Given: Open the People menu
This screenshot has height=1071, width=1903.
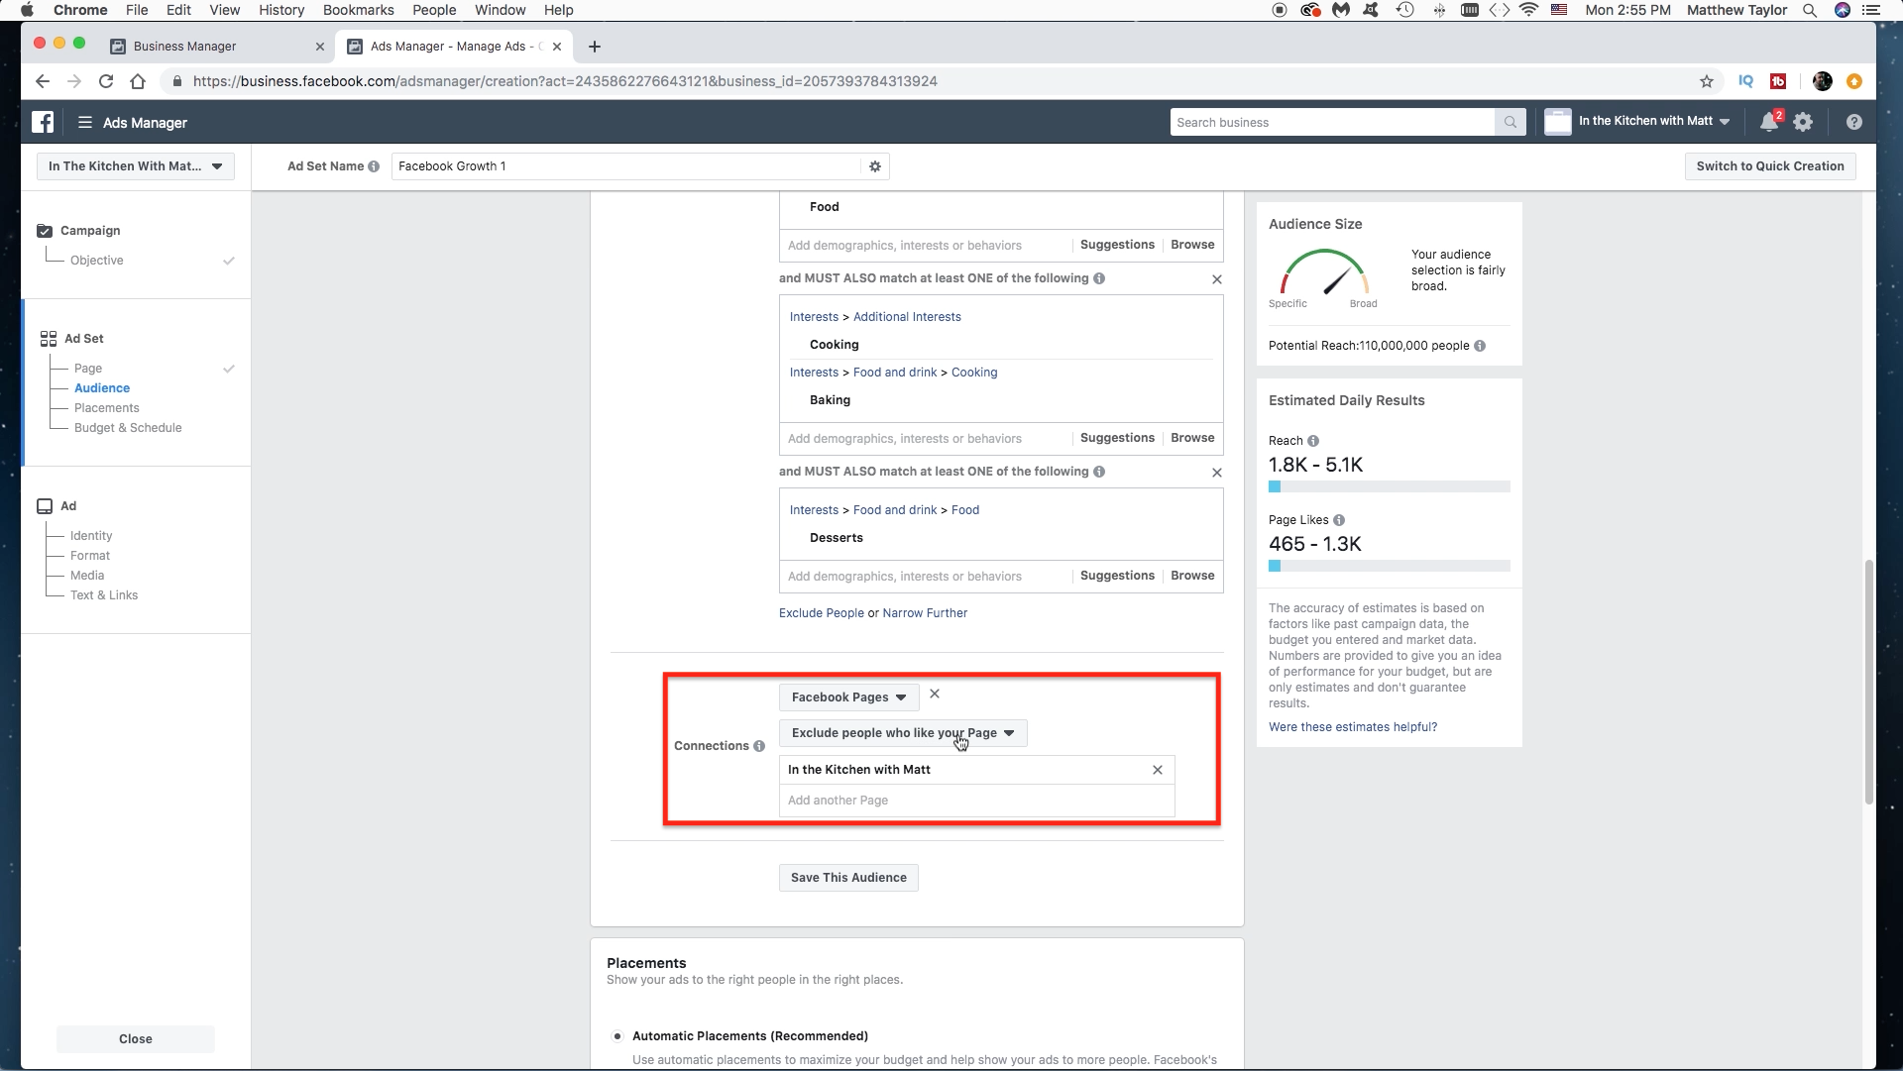Looking at the screenshot, I should 434,10.
